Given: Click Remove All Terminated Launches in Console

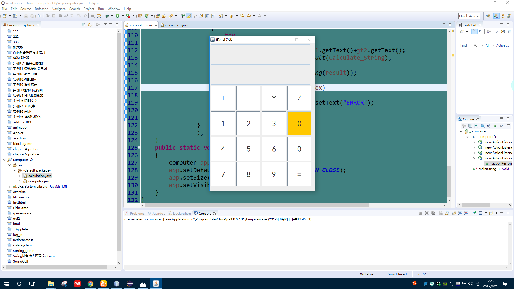Looking at the screenshot, I should pyautogui.click(x=433, y=213).
